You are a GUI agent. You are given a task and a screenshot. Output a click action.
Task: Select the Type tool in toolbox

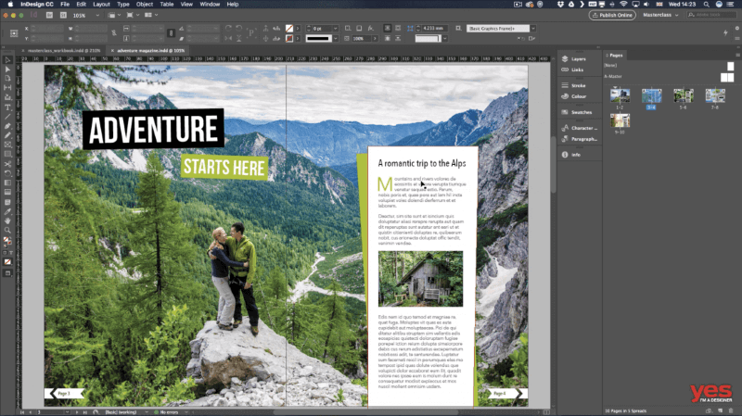pyautogui.click(x=7, y=107)
